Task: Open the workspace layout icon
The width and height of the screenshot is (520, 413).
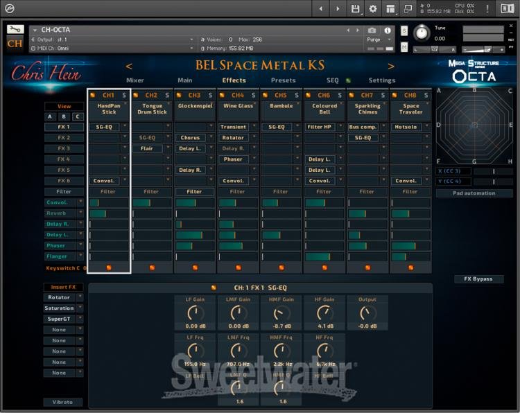Action: pyautogui.click(x=390, y=8)
